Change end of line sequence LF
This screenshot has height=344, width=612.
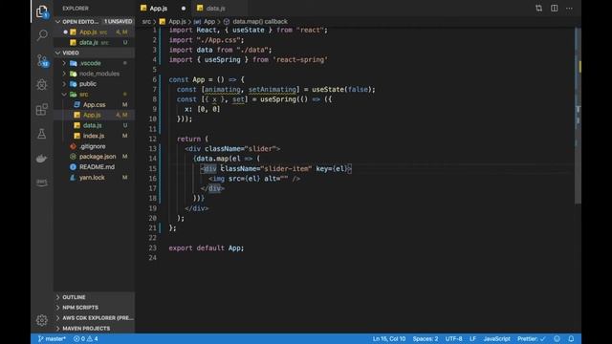[472, 338]
